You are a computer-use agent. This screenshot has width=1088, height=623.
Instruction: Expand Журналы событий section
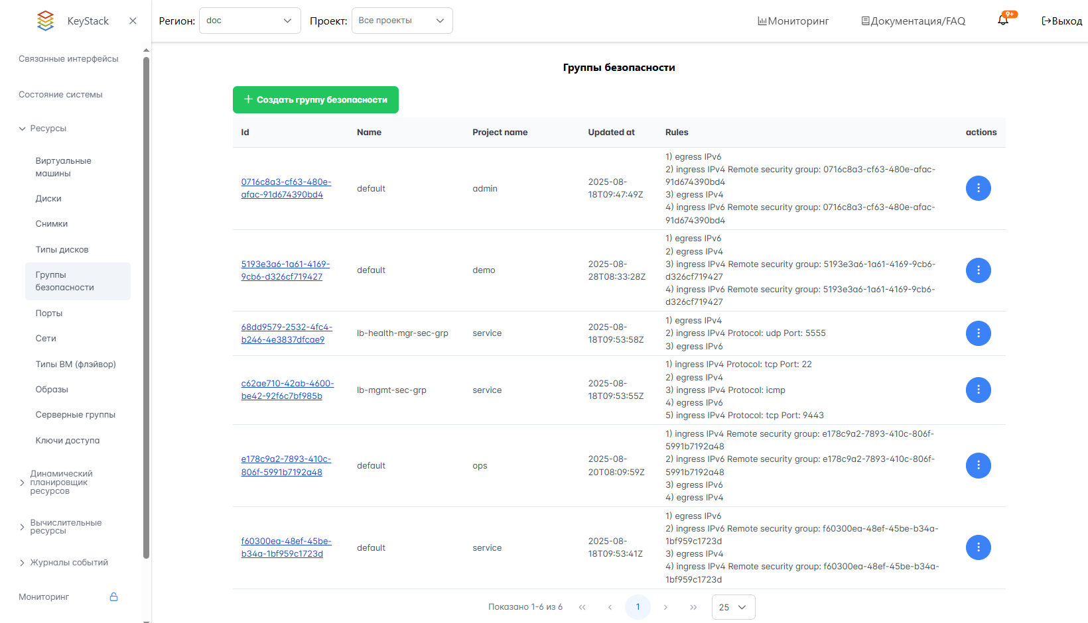(69, 563)
